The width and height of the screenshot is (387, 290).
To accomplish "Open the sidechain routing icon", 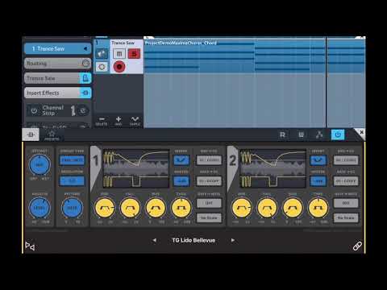I will click(319, 135).
